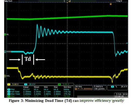Click the channel 1 VG ground marker
Image resolution: width=137 pixels, height=105 pixels.
click(5, 76)
